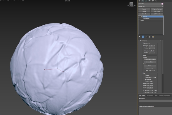This screenshot has height=115, width=172.
Task: Enable the Luminance Center checkbox
Action: [145, 51]
